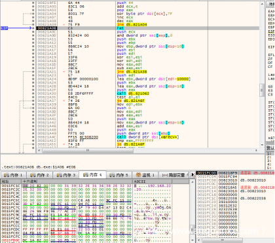Viewport: 275px width, 243px height.
Task: Click stack comment 'ds.00822038'
Action: click(253, 199)
